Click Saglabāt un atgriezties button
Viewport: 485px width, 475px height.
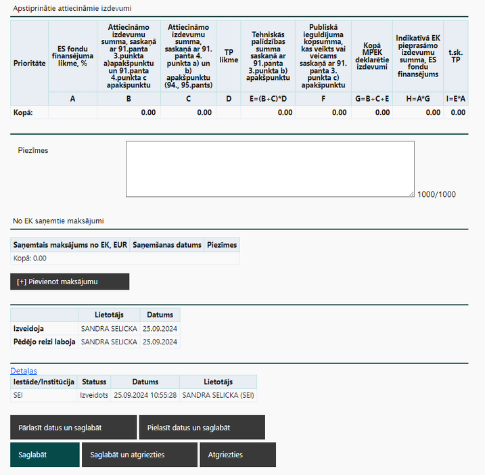[139, 455]
